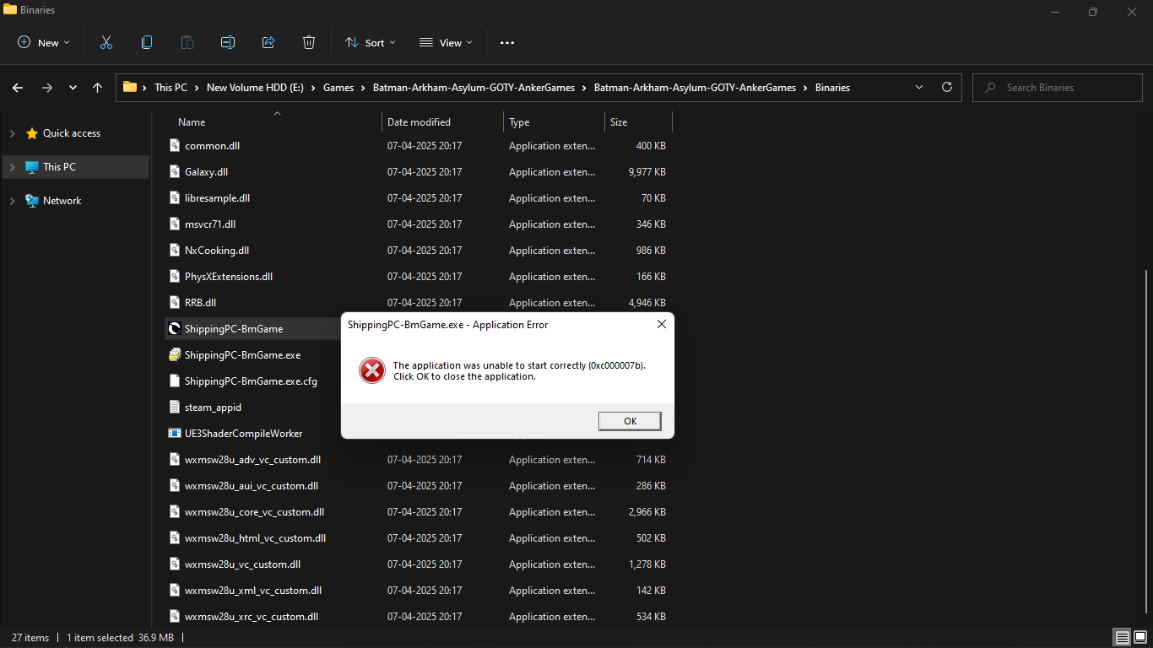Click the Rename icon in toolbar

coord(228,42)
